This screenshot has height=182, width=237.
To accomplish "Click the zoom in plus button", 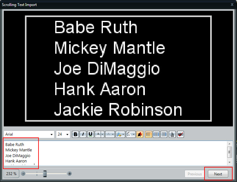I will coord(69,174).
